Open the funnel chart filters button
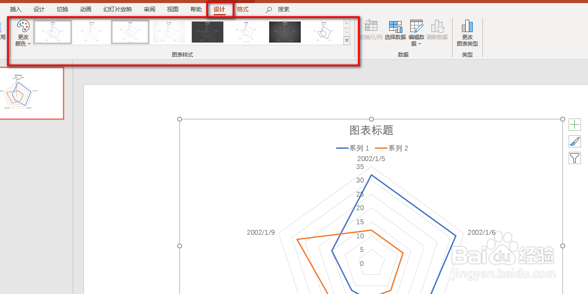Screen dimensions: 588x294 click(575, 158)
